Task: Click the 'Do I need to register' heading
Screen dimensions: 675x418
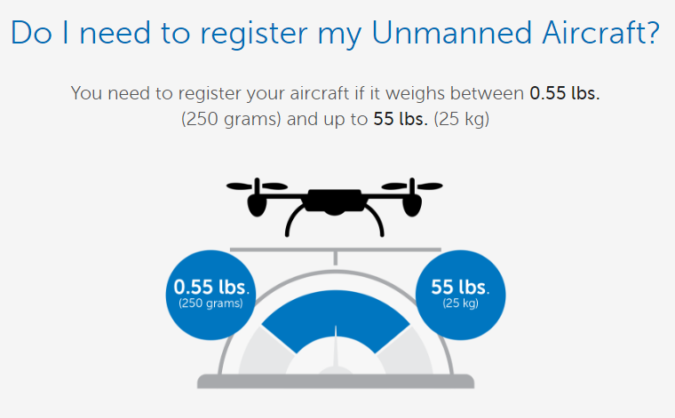Action: tap(335, 33)
